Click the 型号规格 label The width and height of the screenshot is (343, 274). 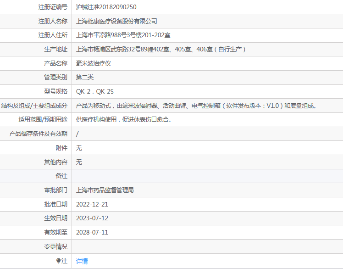[x=55, y=91]
